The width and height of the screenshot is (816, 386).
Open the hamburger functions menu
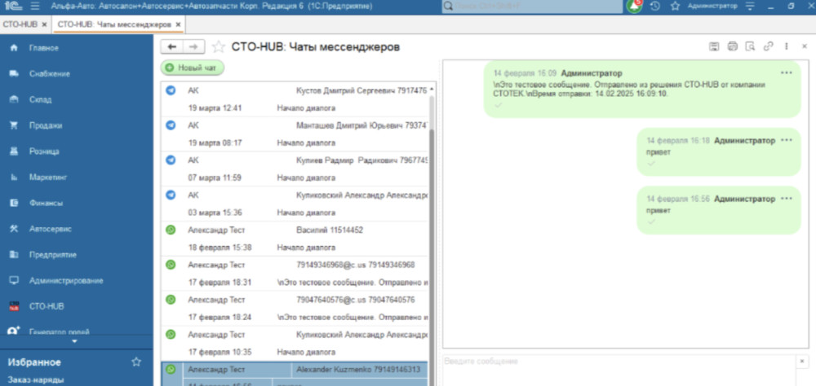pos(35,7)
